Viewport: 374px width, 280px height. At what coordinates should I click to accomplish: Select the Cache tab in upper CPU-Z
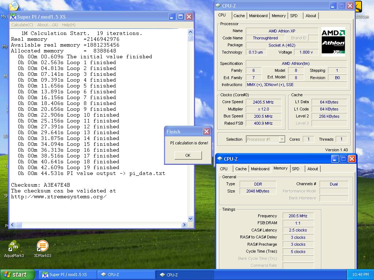(239, 16)
